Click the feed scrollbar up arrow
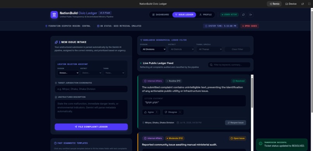This screenshot has height=151, width=313. (252, 76)
